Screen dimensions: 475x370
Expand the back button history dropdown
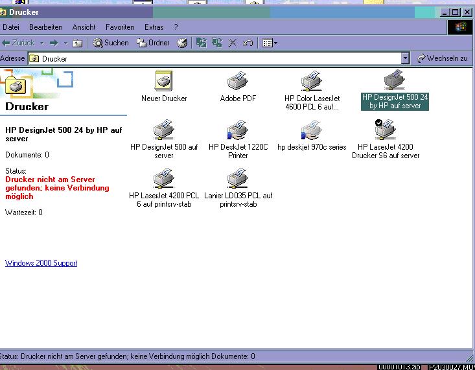tap(42, 43)
